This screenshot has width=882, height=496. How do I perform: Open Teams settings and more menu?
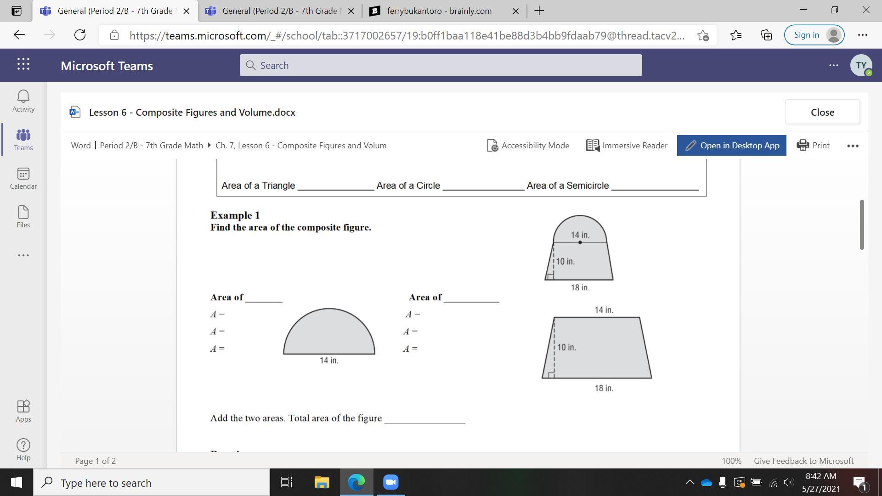(833, 65)
